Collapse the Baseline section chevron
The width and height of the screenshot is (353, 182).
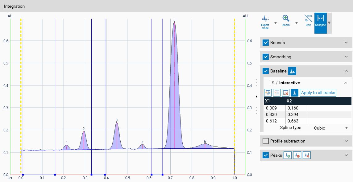tap(346, 71)
